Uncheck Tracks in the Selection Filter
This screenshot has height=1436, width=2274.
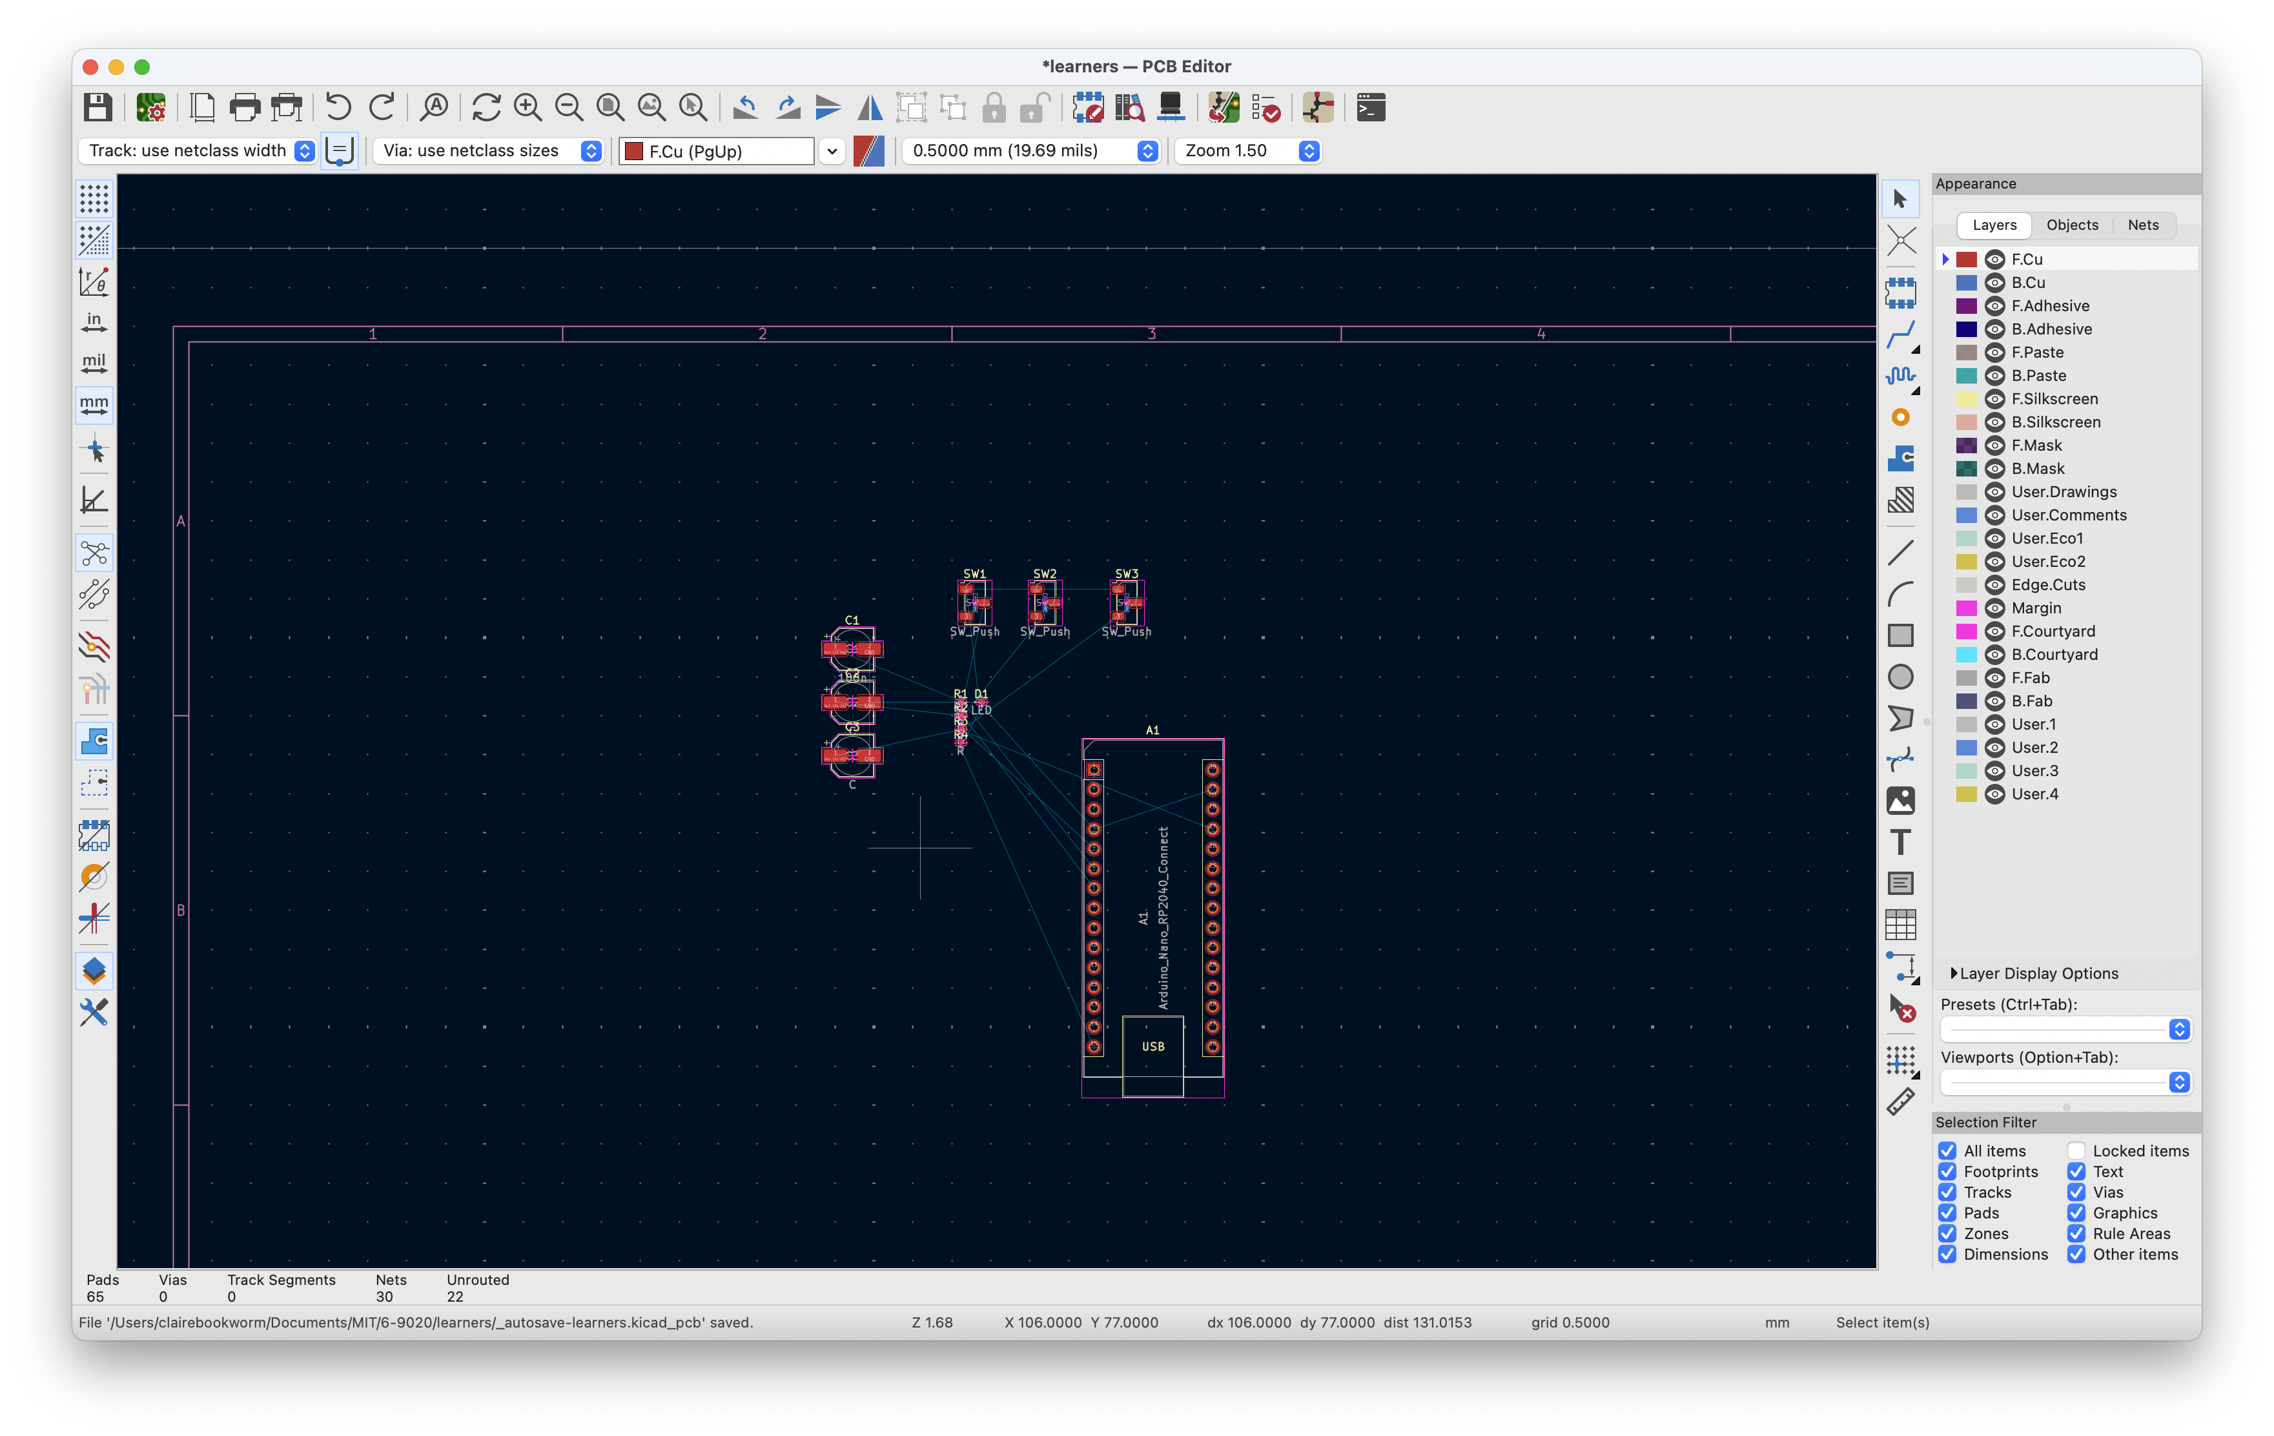click(1947, 1191)
